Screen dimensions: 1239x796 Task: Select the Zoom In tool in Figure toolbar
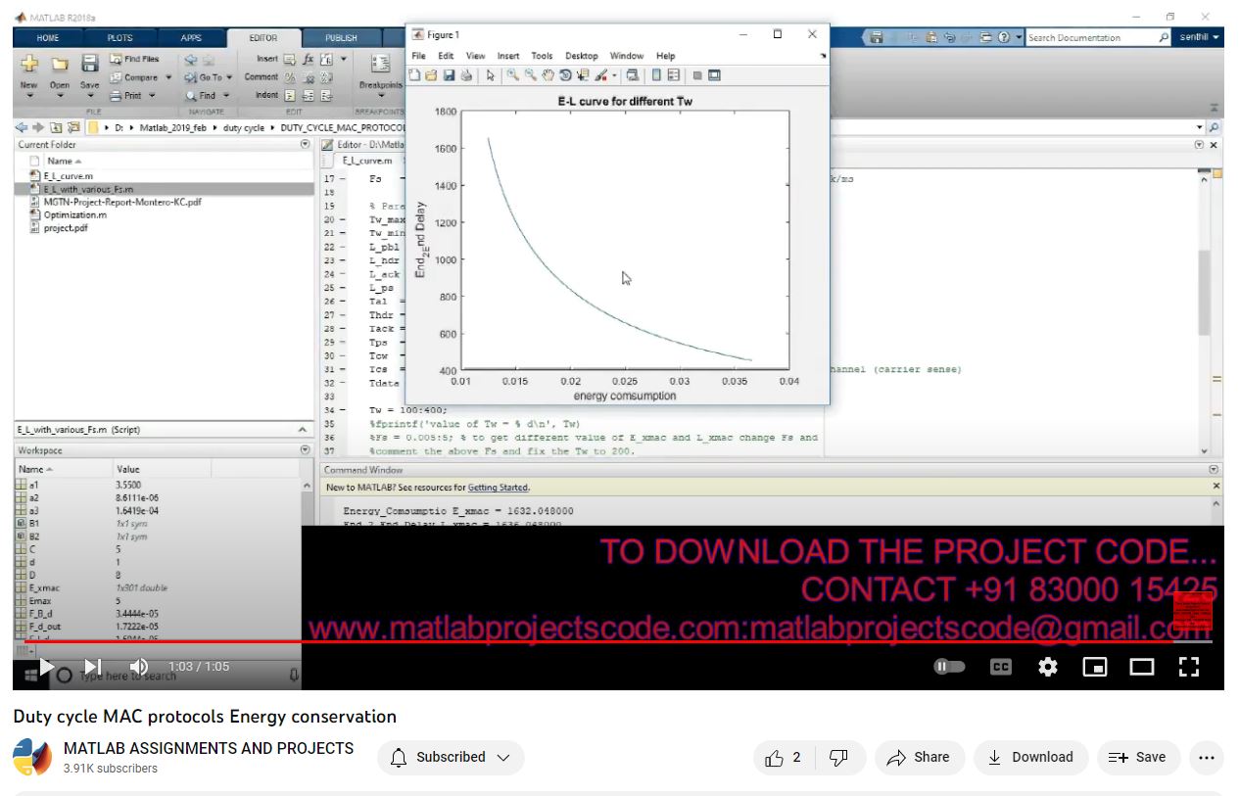tap(512, 75)
